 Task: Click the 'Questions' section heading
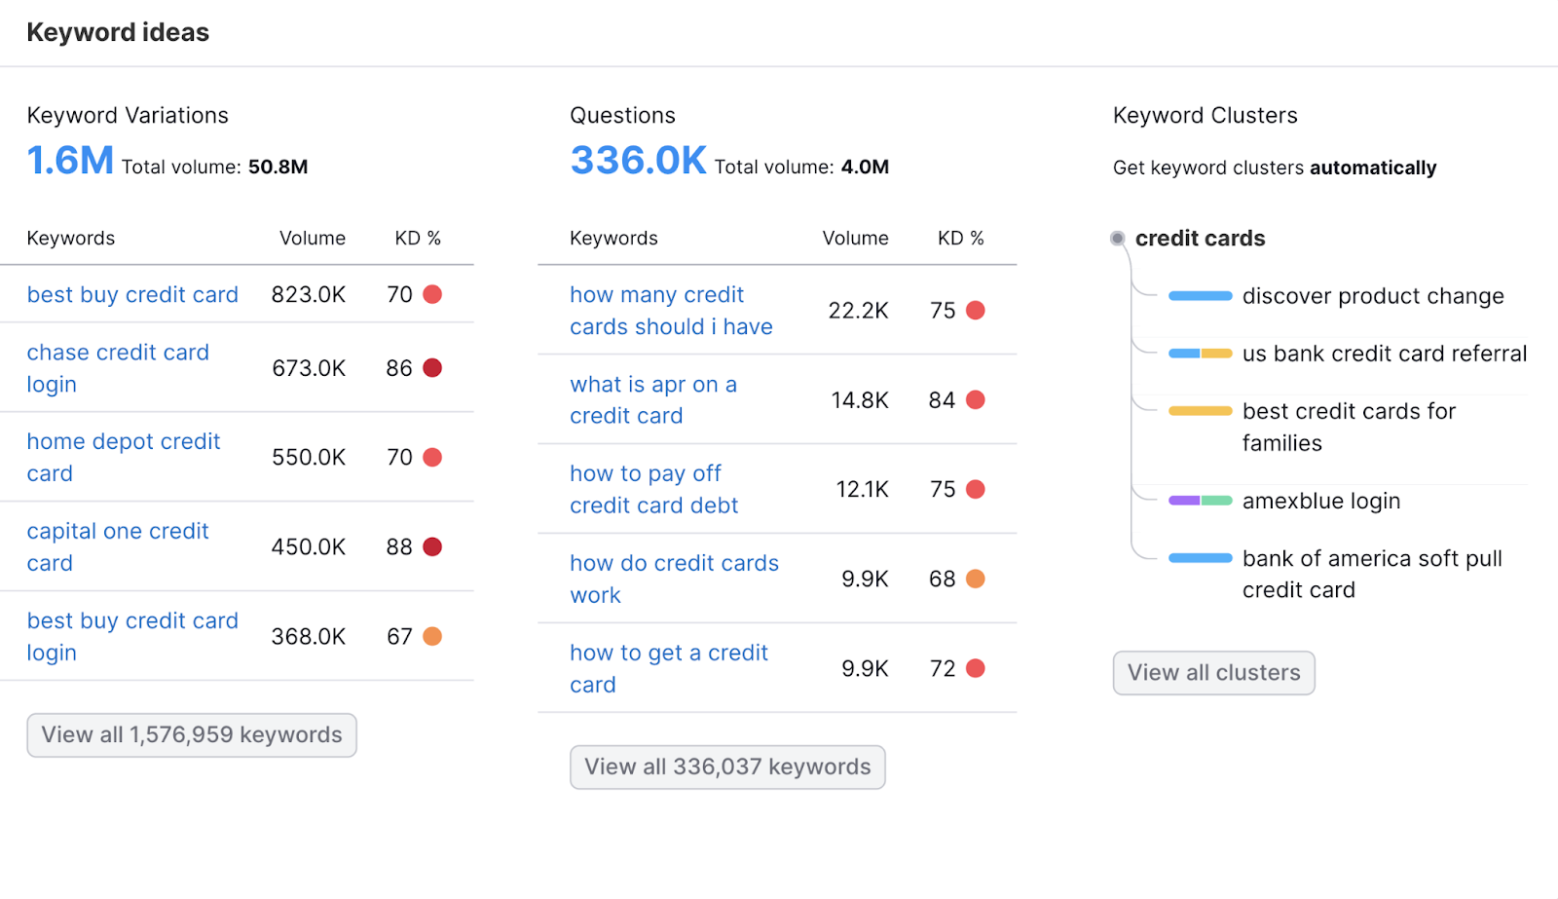623,116
